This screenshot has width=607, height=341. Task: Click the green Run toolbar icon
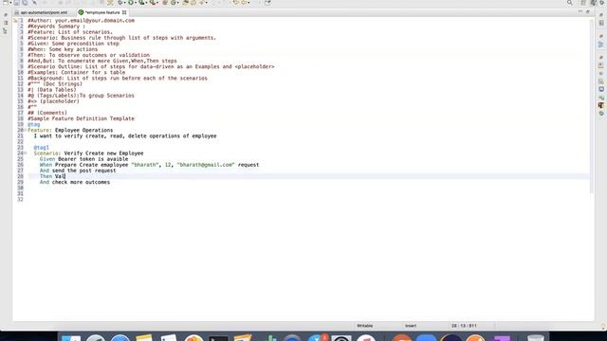[x=131, y=2]
